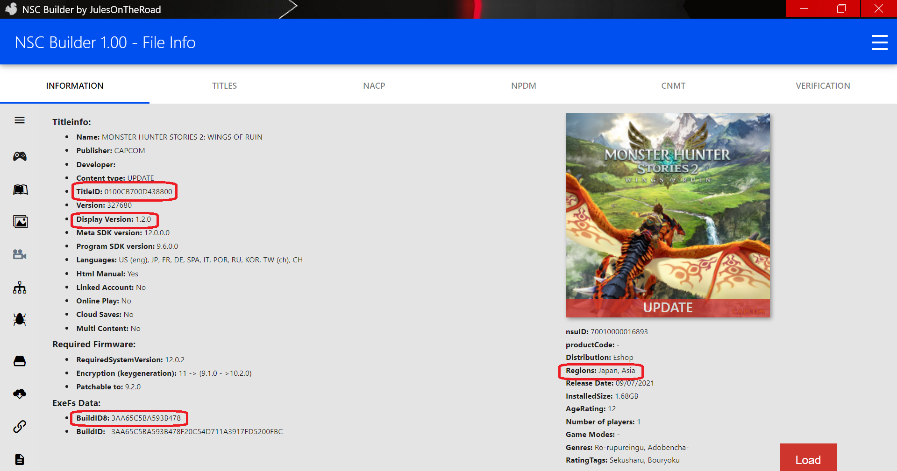Click the Number of players: 1 line

[x=603, y=422]
